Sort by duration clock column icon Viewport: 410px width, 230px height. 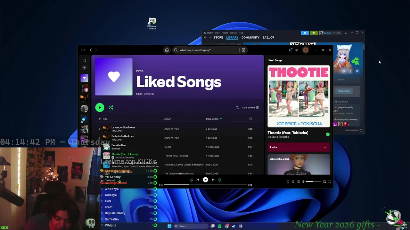251,119
